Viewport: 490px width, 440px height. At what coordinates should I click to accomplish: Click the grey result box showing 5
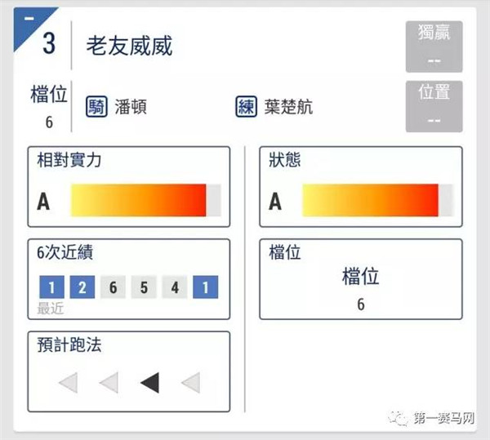[x=144, y=287]
